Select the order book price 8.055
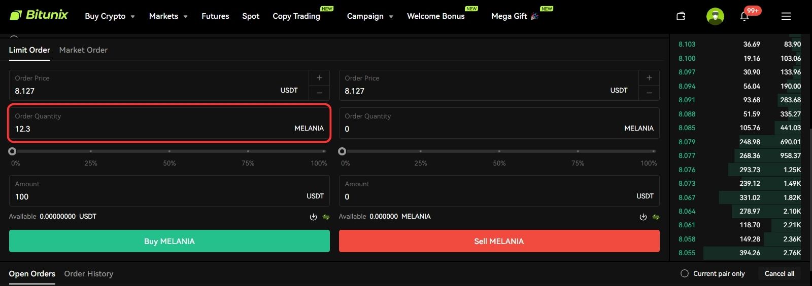This screenshot has height=286, width=812. click(x=687, y=253)
